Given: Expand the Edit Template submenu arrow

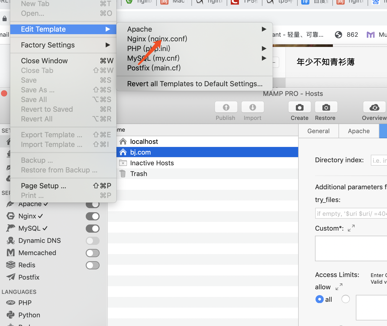Looking at the screenshot, I should tap(108, 29).
